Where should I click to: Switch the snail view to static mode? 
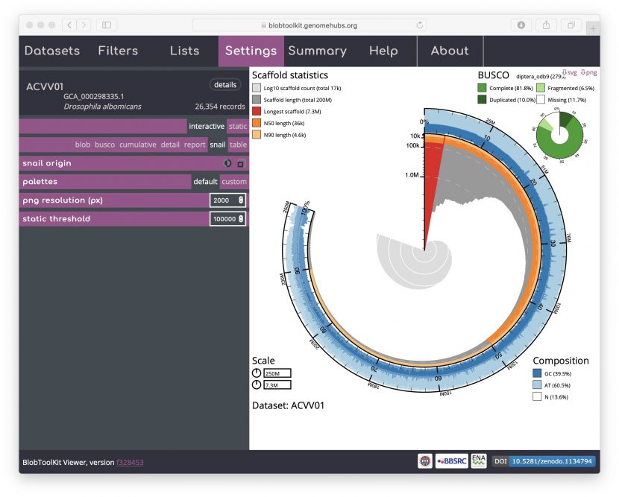pyautogui.click(x=237, y=126)
